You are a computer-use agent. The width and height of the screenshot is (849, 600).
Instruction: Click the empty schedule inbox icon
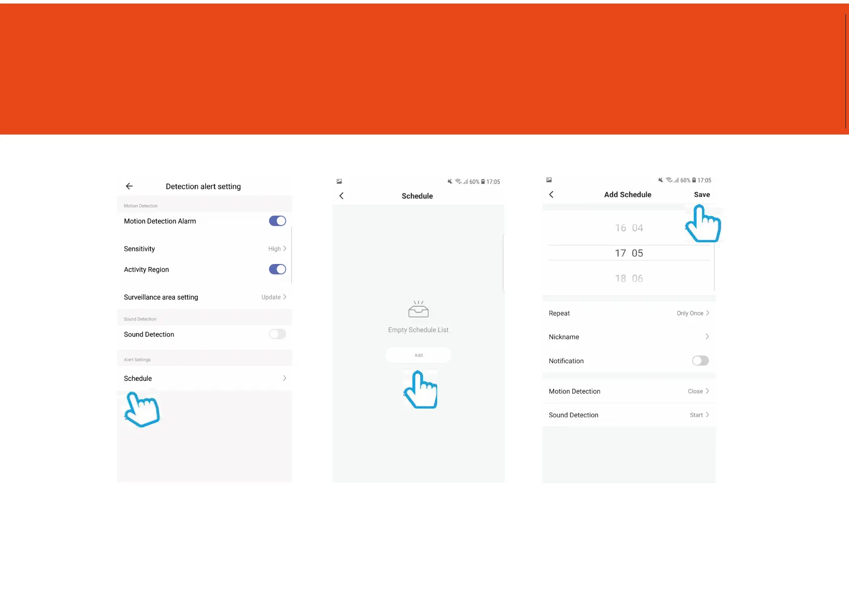[418, 309]
